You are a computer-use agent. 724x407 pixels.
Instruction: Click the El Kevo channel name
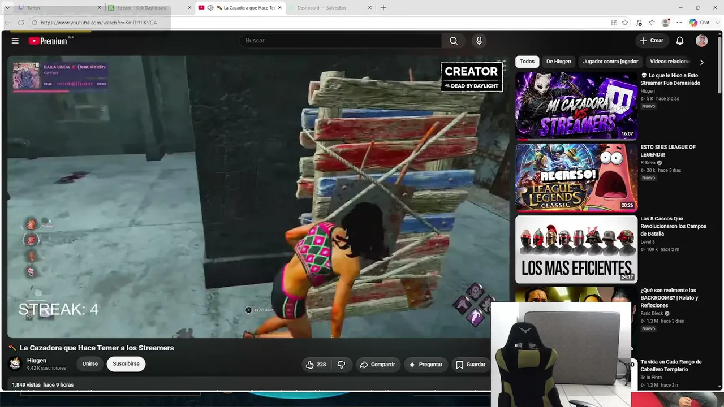pos(648,163)
